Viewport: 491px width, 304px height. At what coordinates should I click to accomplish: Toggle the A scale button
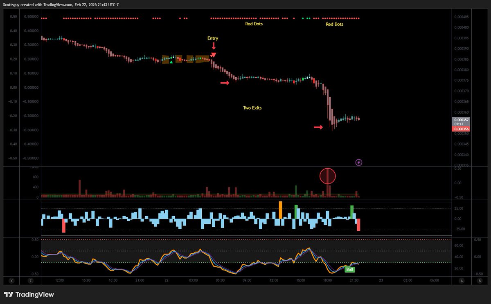462,281
